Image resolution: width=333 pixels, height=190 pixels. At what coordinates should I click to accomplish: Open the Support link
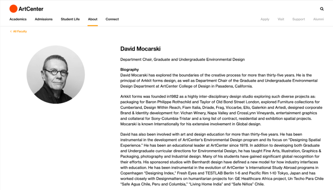tap(298, 19)
